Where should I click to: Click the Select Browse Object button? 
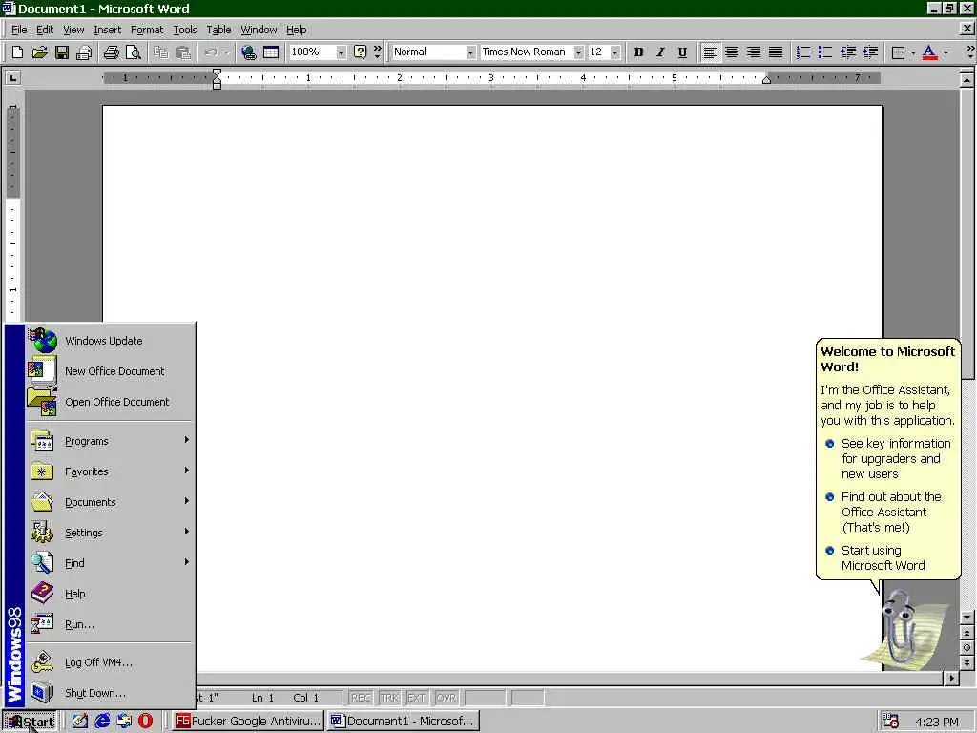coord(967,648)
